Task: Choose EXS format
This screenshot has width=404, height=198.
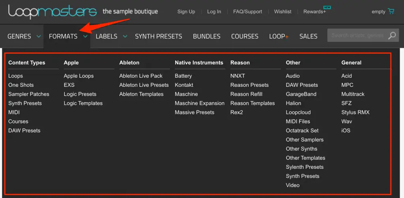Action: pyautogui.click(x=69, y=85)
